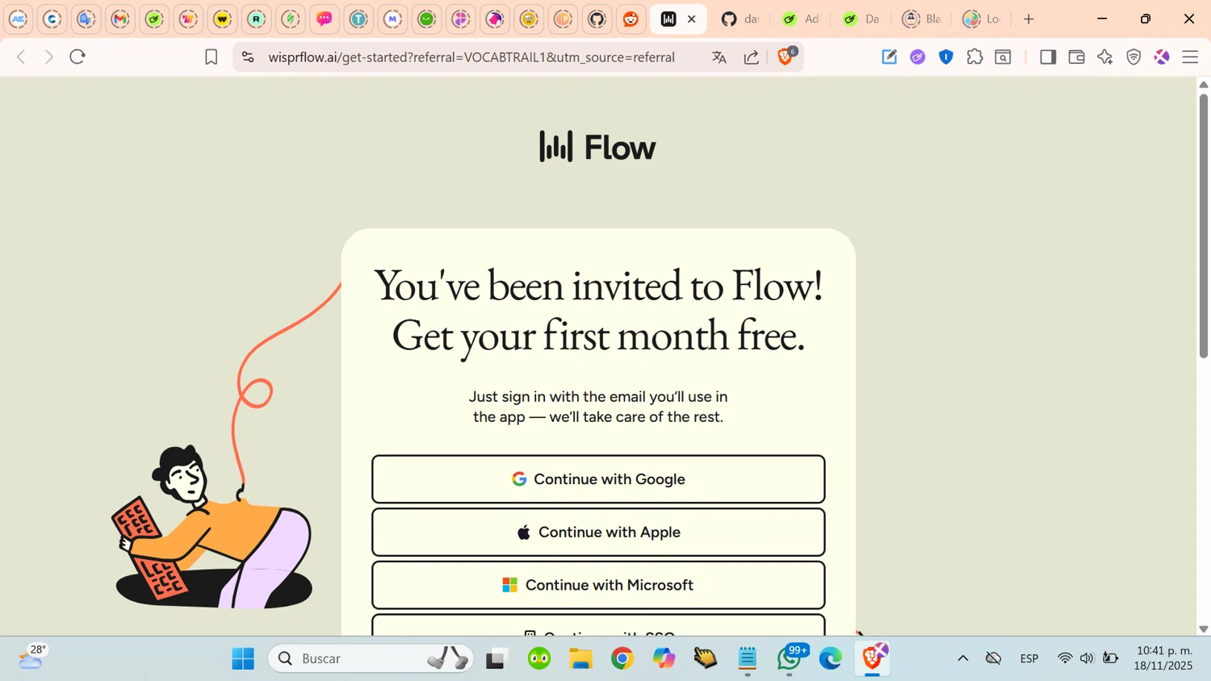This screenshot has width=1211, height=681.
Task: Open the Windows Start menu
Action: coord(243,658)
